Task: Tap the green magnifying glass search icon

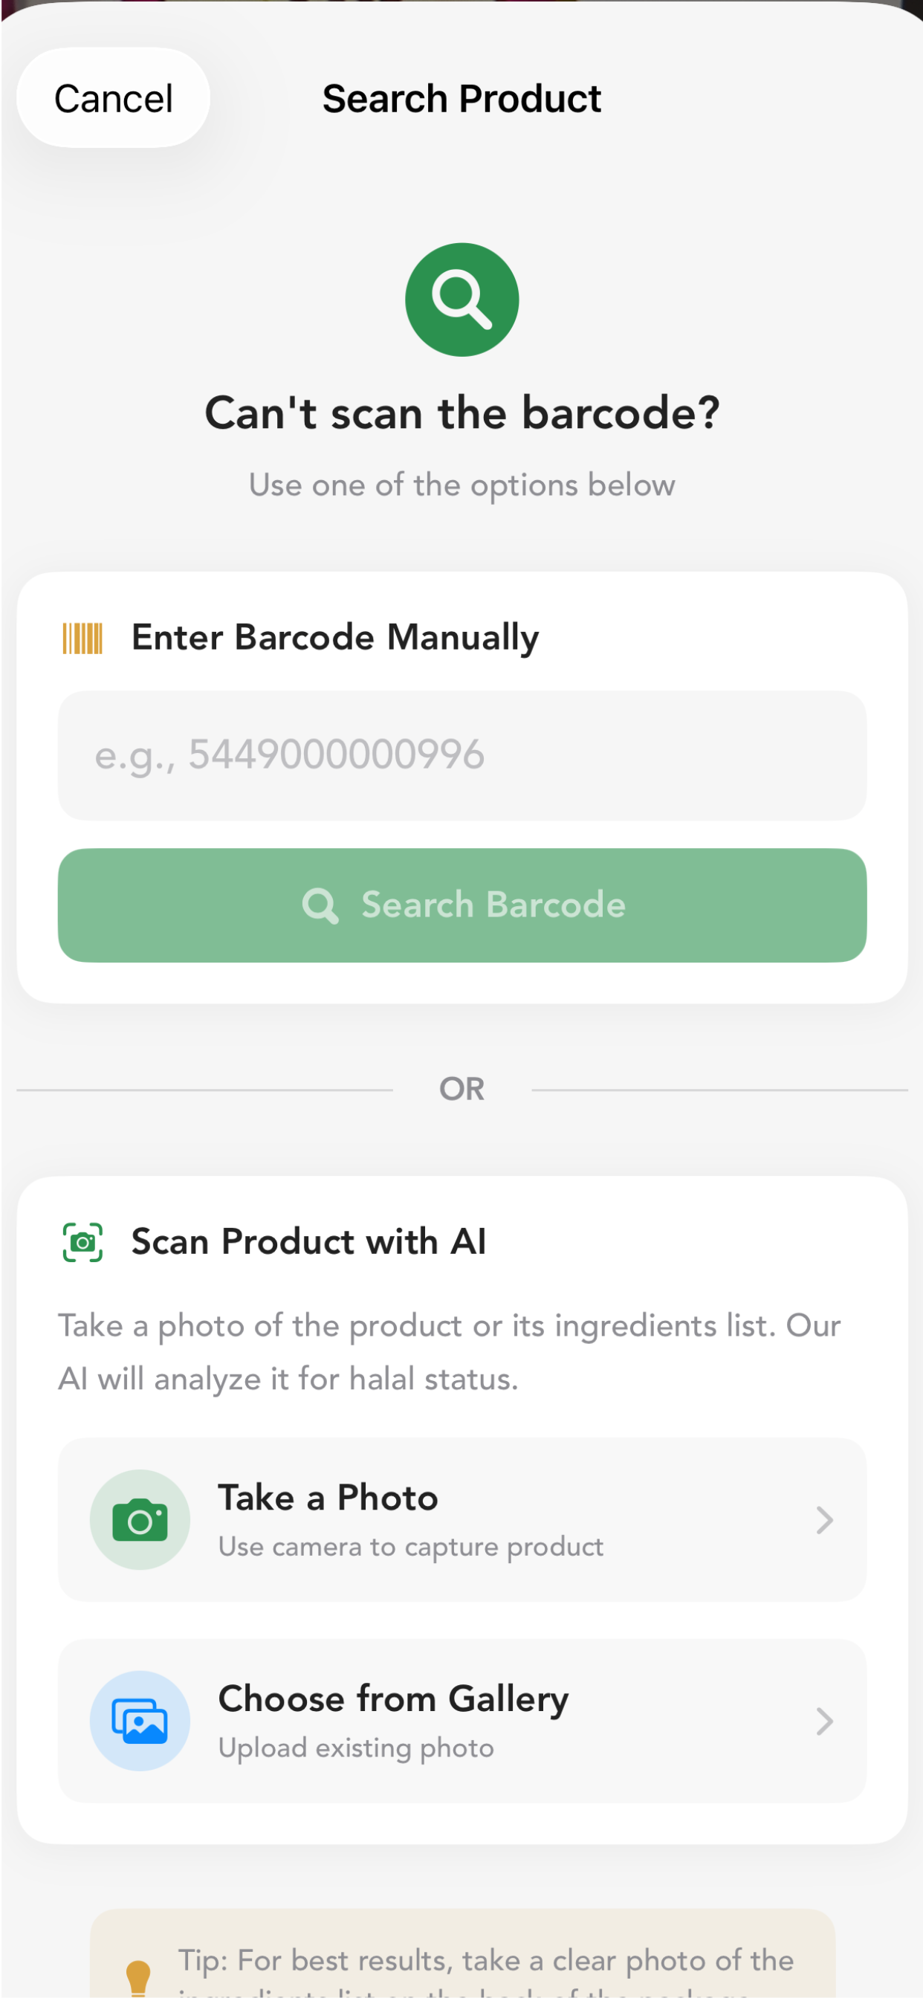Action: pos(461,300)
